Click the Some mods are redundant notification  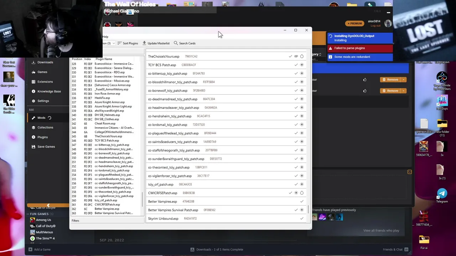[360, 57]
